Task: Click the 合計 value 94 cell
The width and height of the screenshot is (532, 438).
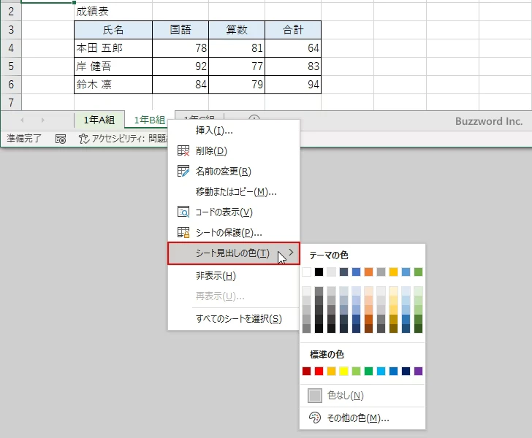Action: coord(293,85)
